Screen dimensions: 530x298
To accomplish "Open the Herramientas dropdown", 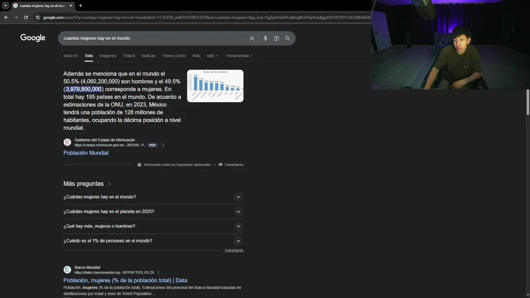I will click(x=239, y=55).
